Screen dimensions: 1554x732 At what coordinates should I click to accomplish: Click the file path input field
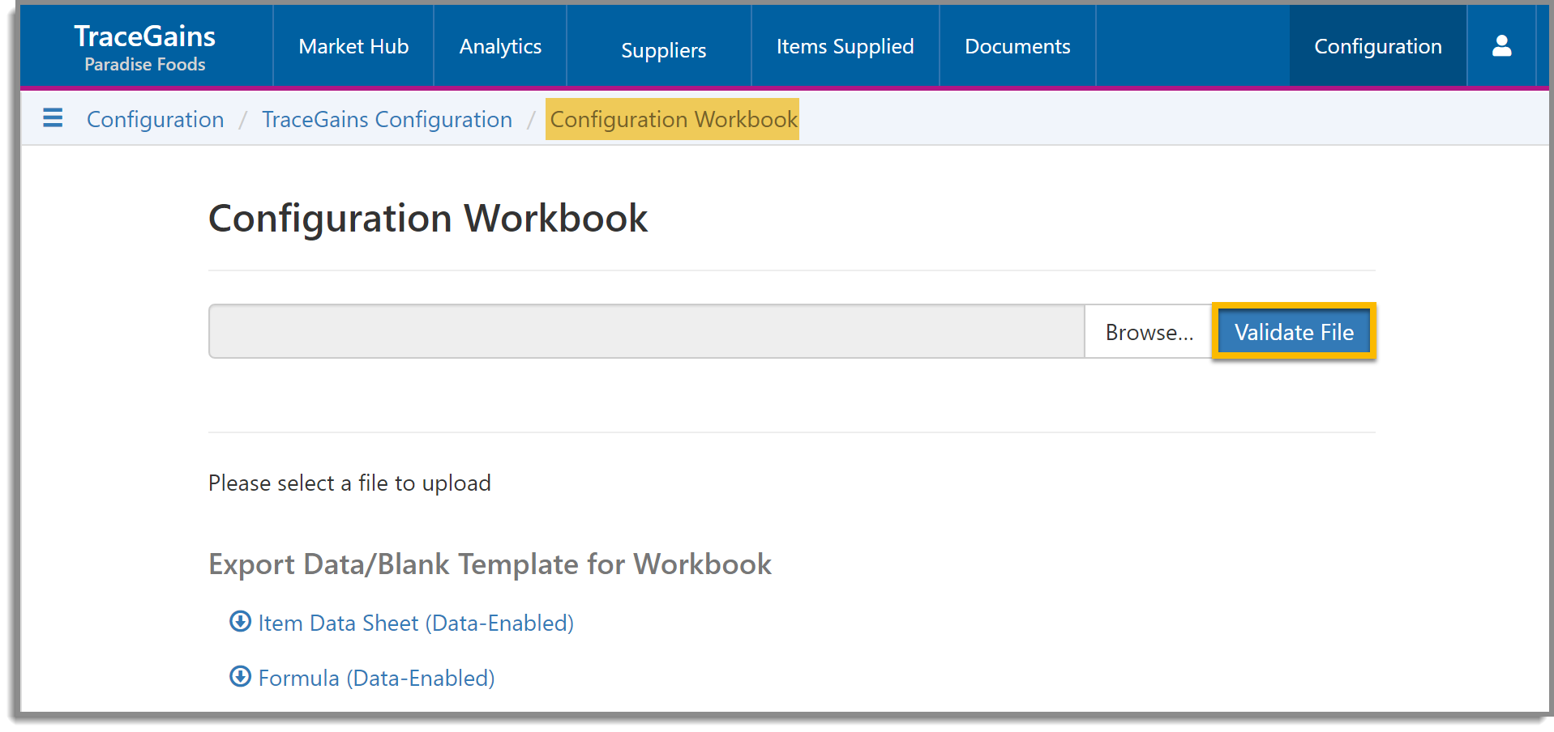pyautogui.click(x=646, y=331)
